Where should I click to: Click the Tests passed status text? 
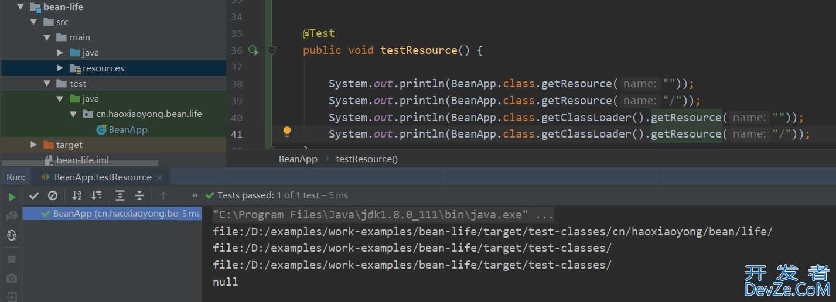click(x=282, y=195)
